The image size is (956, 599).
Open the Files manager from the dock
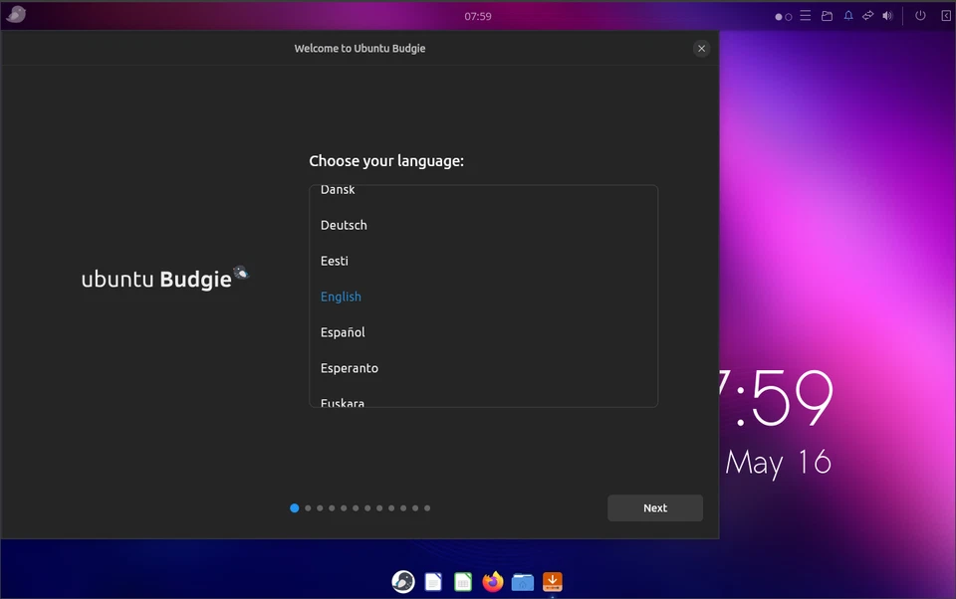(x=523, y=582)
